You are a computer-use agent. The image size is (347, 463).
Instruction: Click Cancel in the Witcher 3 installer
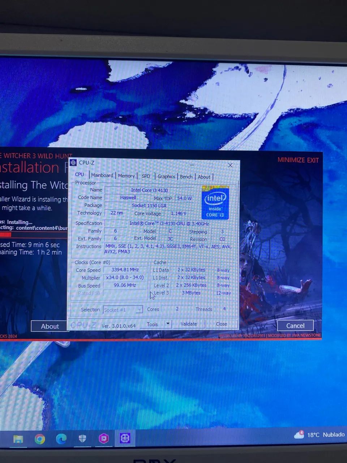[x=295, y=326]
